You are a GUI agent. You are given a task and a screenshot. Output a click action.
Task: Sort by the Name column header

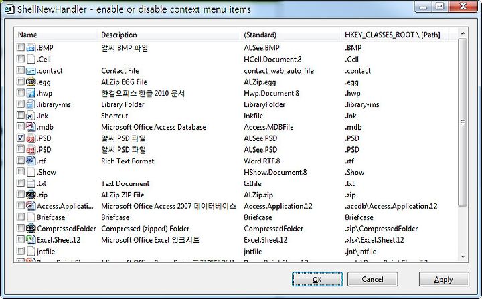pos(56,35)
